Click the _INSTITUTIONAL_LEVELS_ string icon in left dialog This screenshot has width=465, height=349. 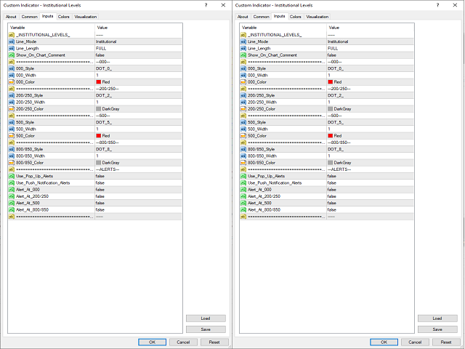click(12, 35)
